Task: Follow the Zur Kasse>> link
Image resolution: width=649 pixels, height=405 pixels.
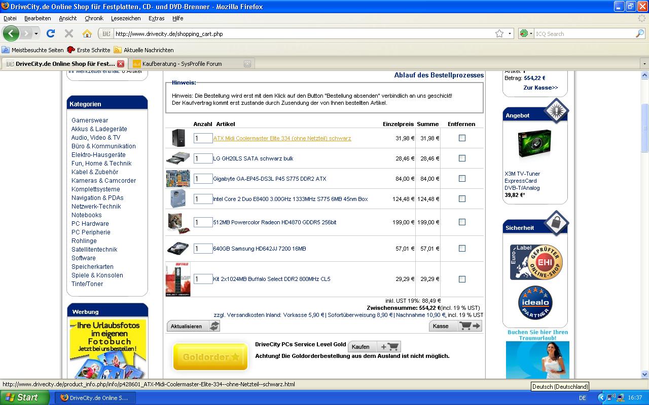Action: click(540, 88)
